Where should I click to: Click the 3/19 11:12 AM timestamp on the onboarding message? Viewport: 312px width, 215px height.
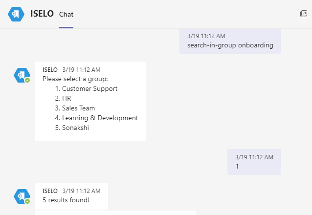coord(206,36)
